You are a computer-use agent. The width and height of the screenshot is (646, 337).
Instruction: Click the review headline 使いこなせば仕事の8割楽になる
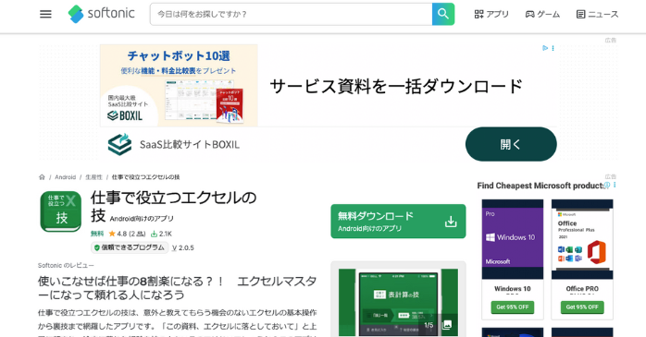[177, 288]
